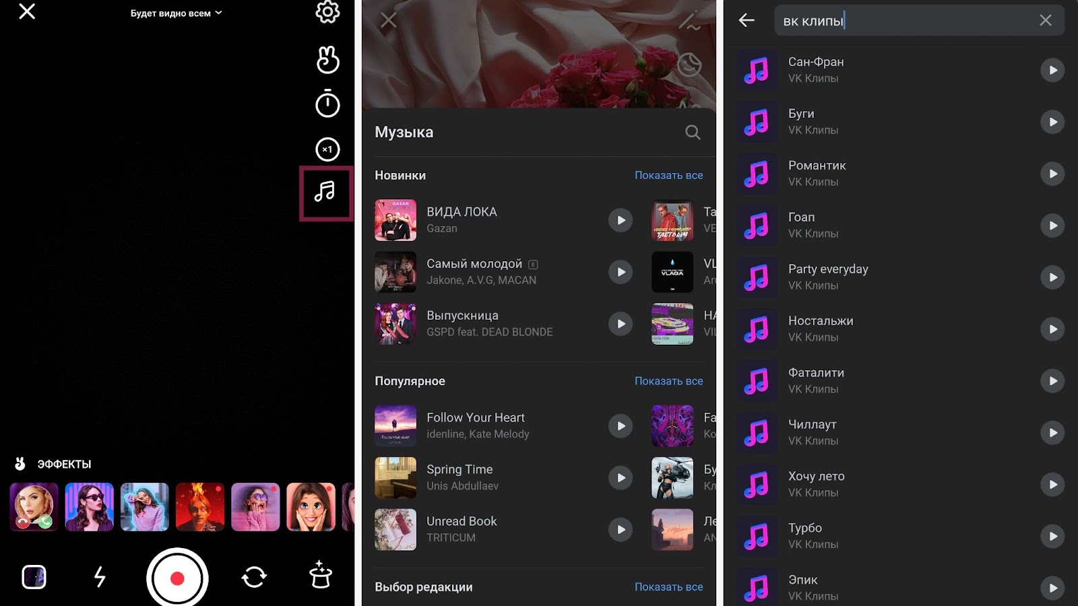Select the 'Романтик' music note icon
This screenshot has width=1078, height=606.
click(x=756, y=174)
